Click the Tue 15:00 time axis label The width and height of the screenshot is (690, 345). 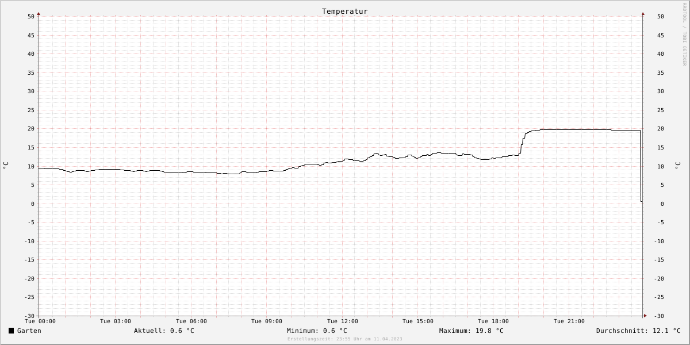(x=418, y=321)
